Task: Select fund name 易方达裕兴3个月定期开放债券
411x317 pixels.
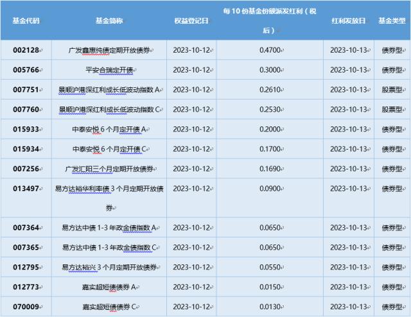Action: point(109,267)
